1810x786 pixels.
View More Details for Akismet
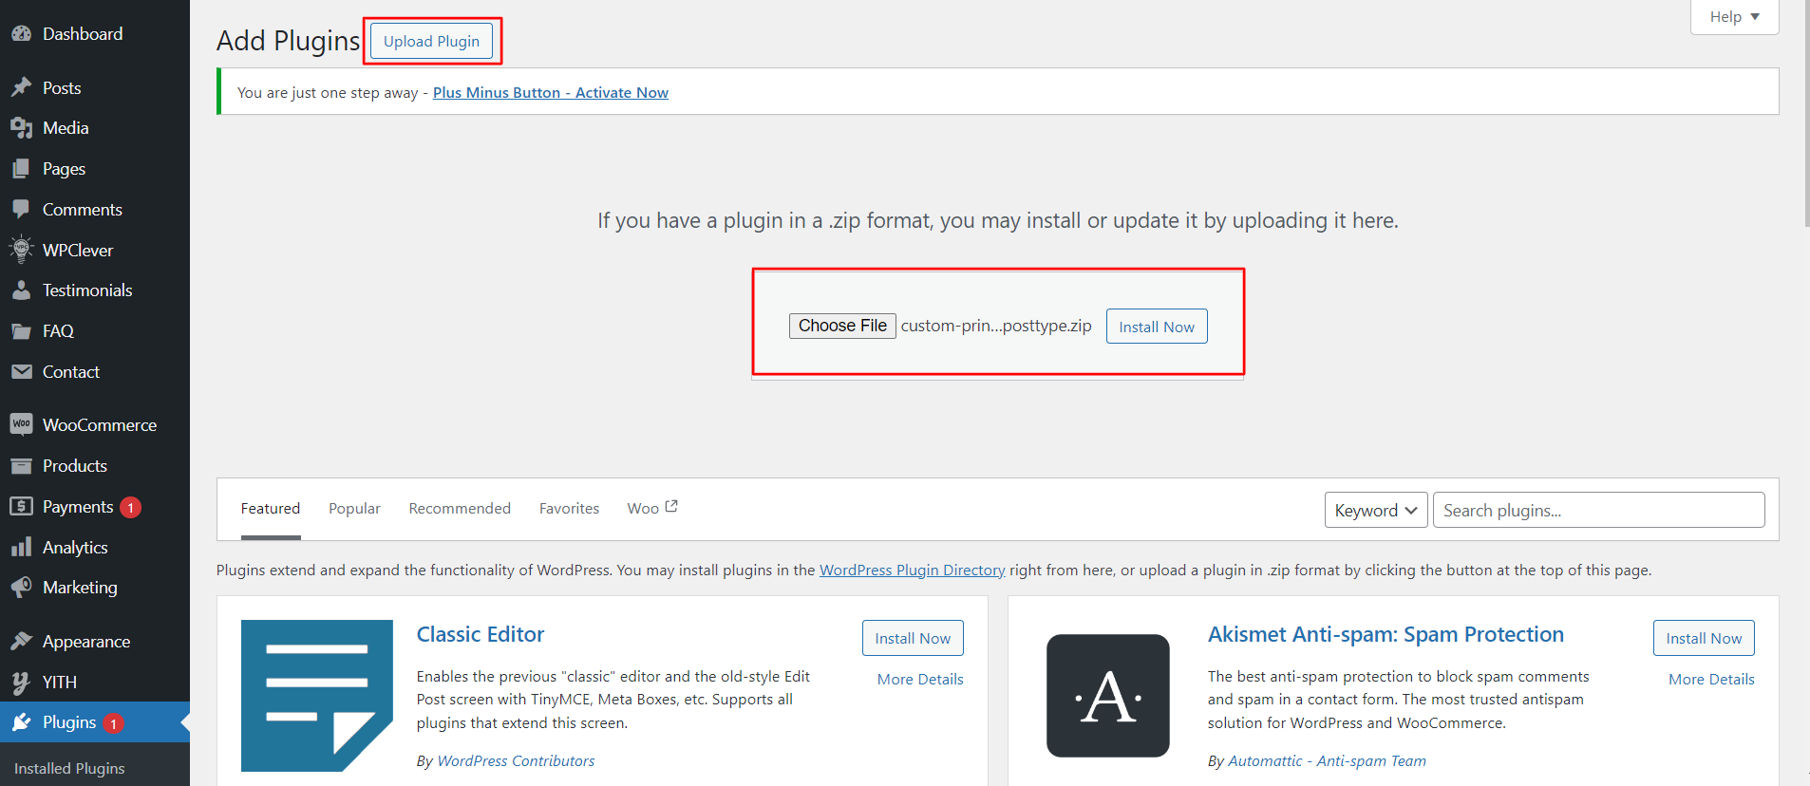click(1711, 679)
